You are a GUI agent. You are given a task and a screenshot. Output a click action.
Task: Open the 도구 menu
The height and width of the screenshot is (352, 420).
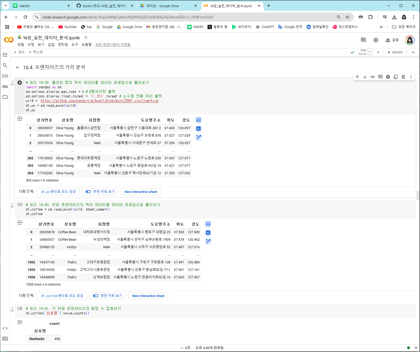point(75,45)
